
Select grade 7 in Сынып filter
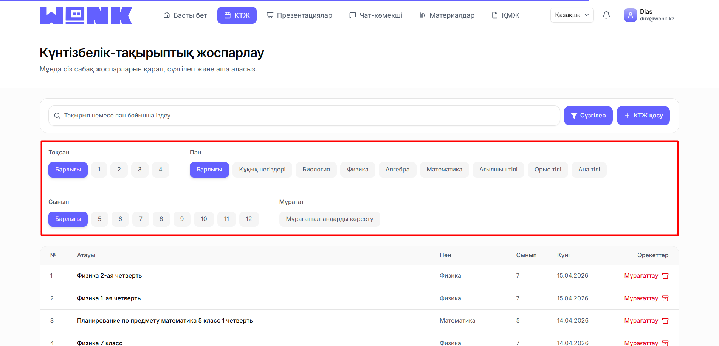[x=141, y=219]
